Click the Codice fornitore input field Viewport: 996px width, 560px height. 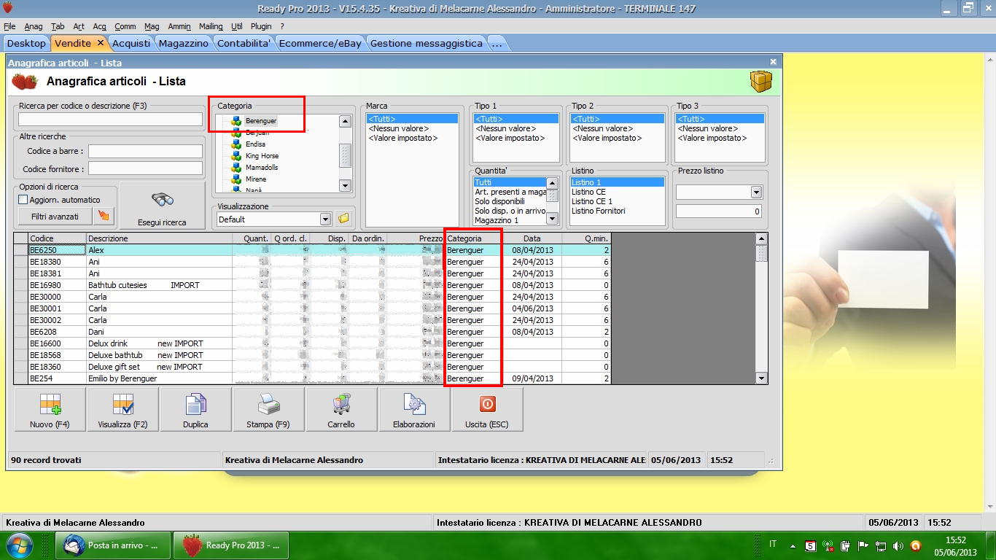click(x=145, y=168)
